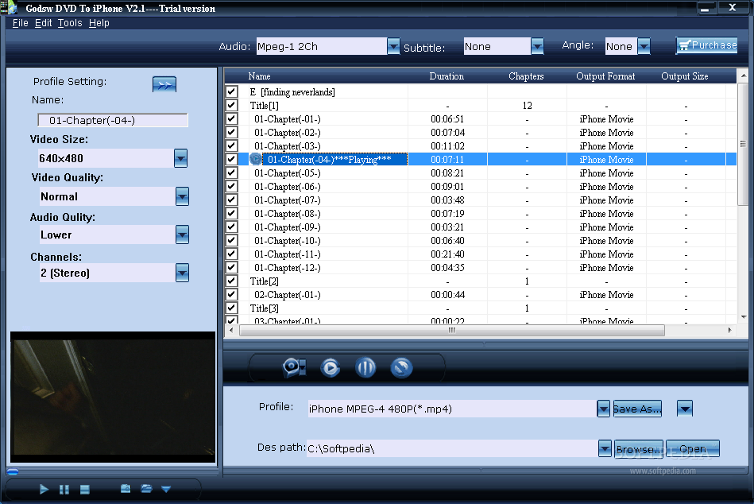
Task: Open the Angle dropdown
Action: (644, 46)
